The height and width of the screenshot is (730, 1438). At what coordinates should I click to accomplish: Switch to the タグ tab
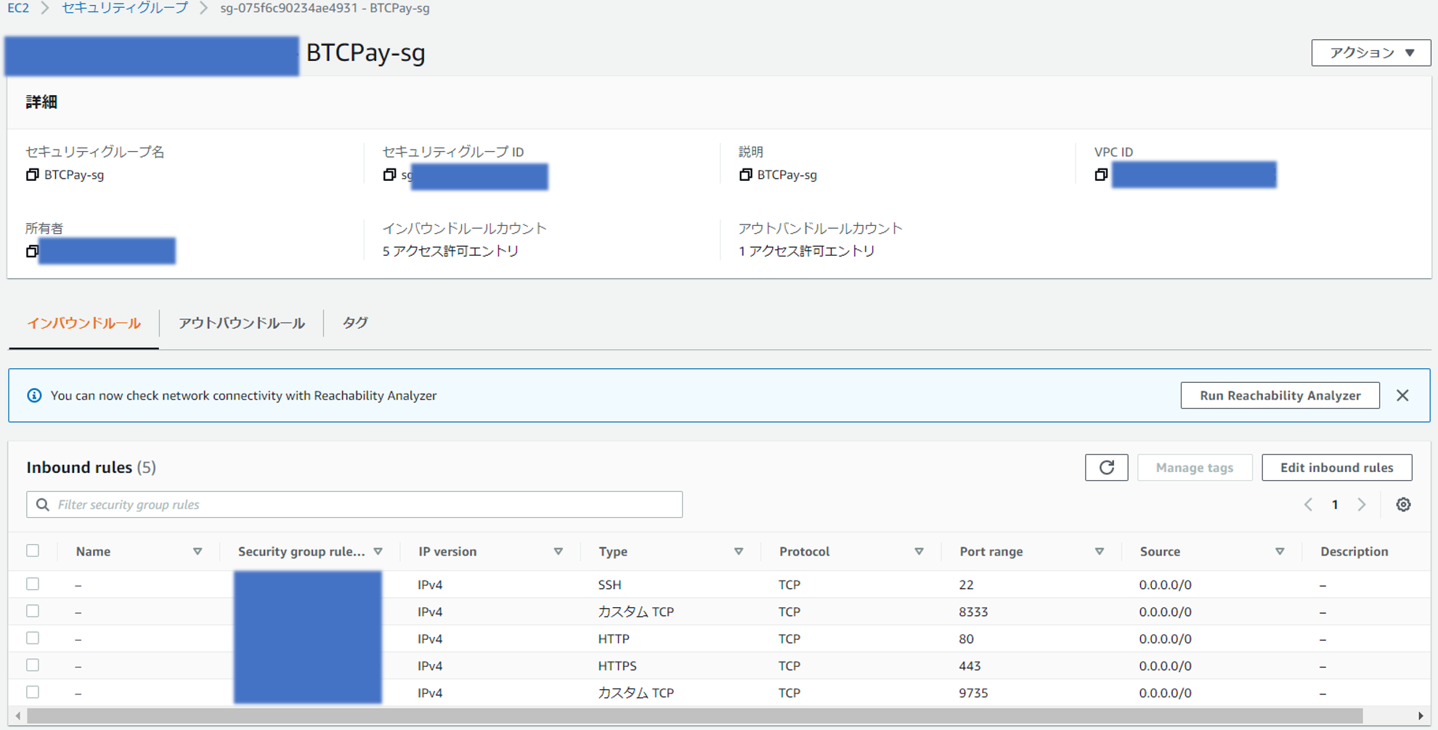[355, 323]
